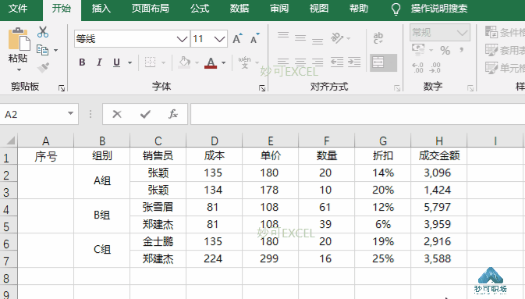Click the formula bar Enter checkmark
Screen dimensions: 525x299
click(145, 114)
